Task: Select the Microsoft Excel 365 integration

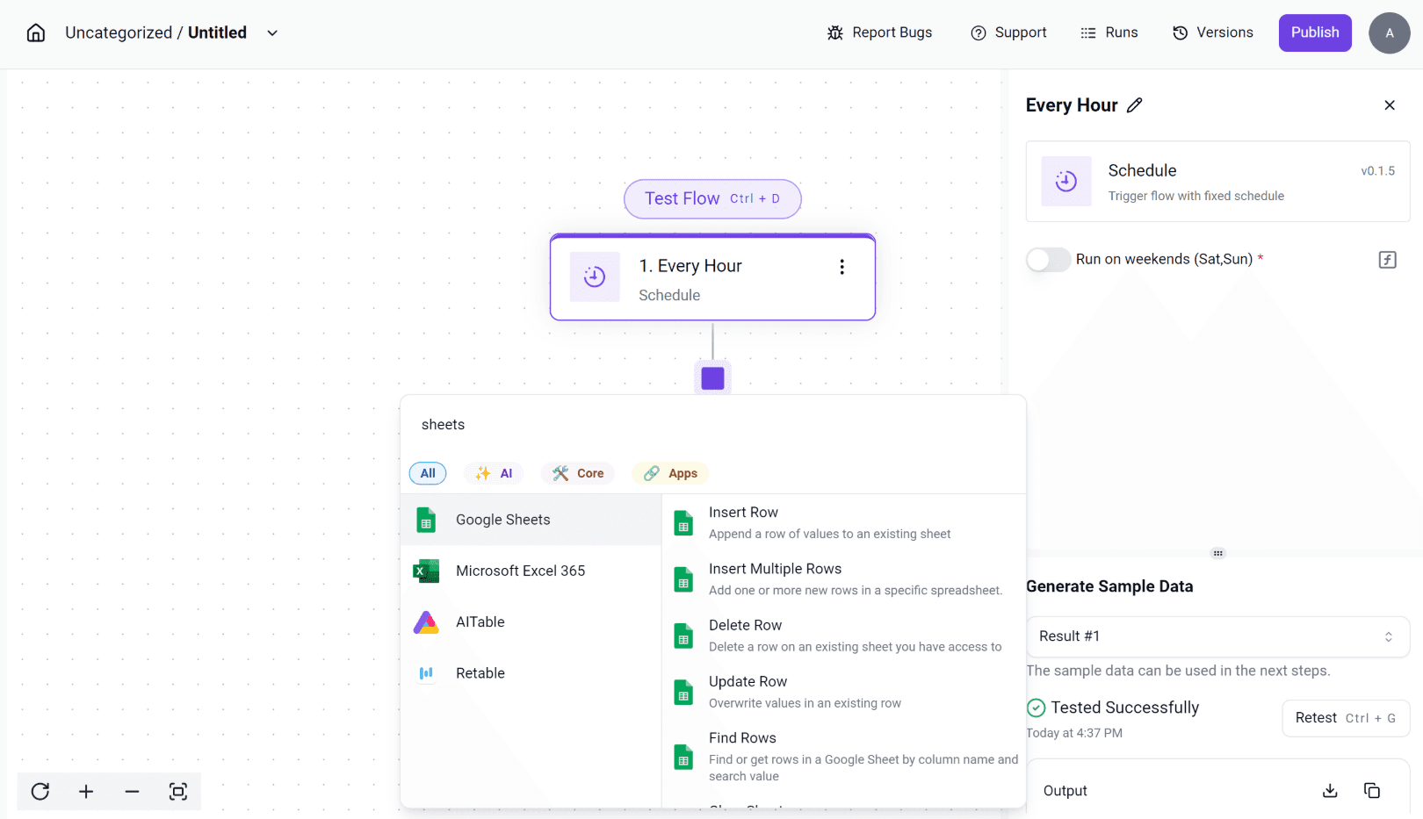Action: coord(520,571)
